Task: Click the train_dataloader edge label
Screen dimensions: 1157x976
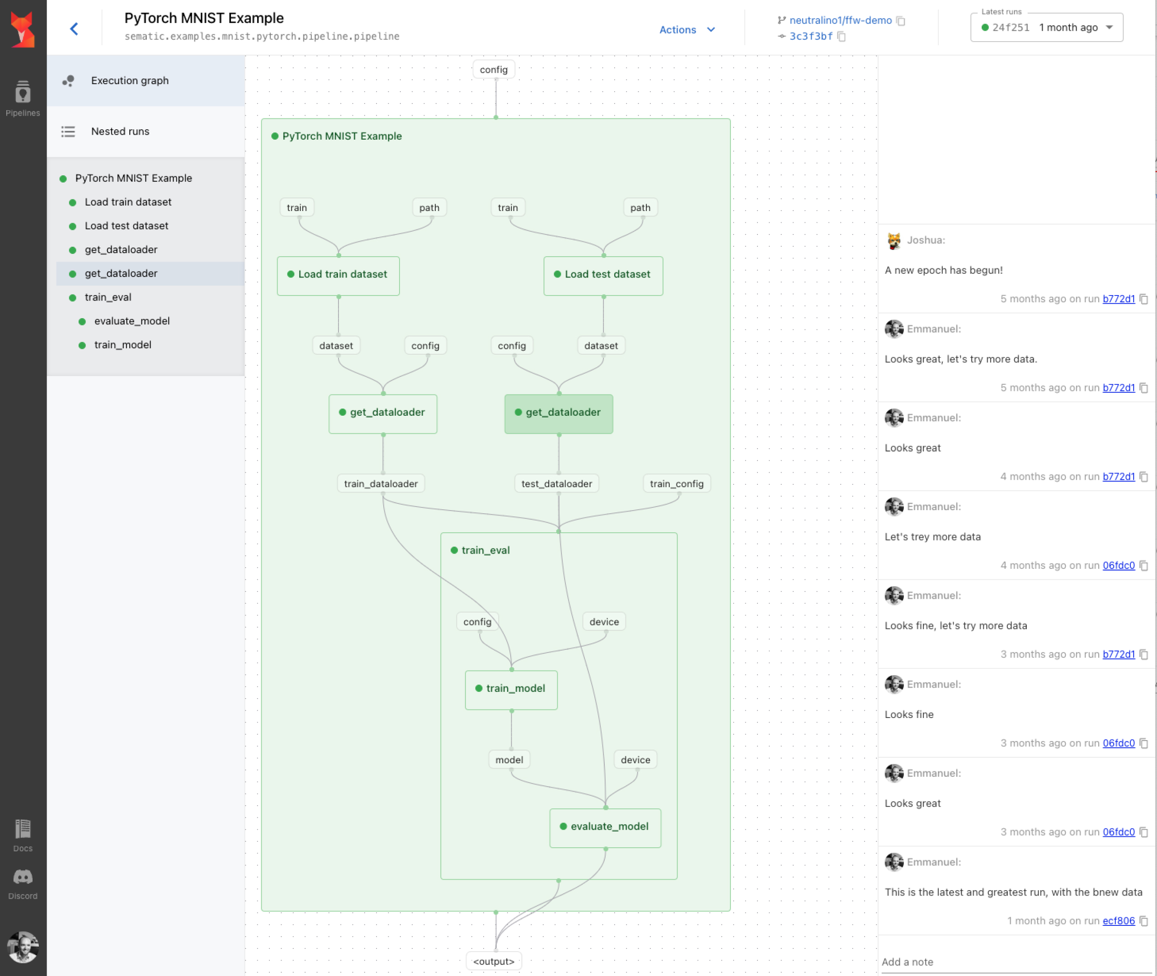Action: point(381,484)
